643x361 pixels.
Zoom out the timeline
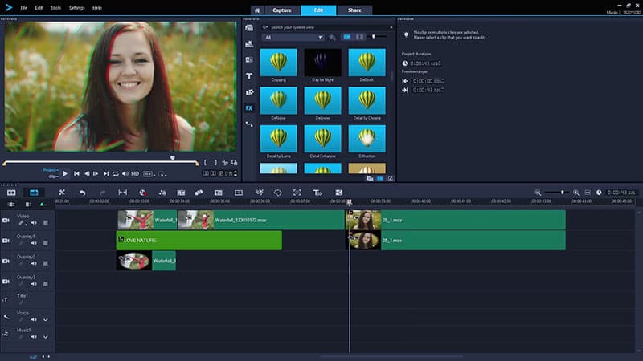tap(538, 193)
